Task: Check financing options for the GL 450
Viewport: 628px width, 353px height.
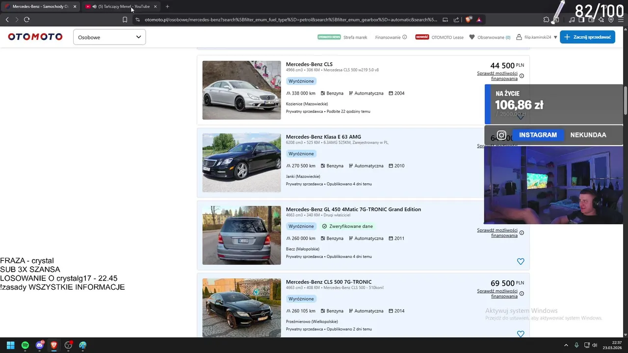Action: click(x=497, y=233)
